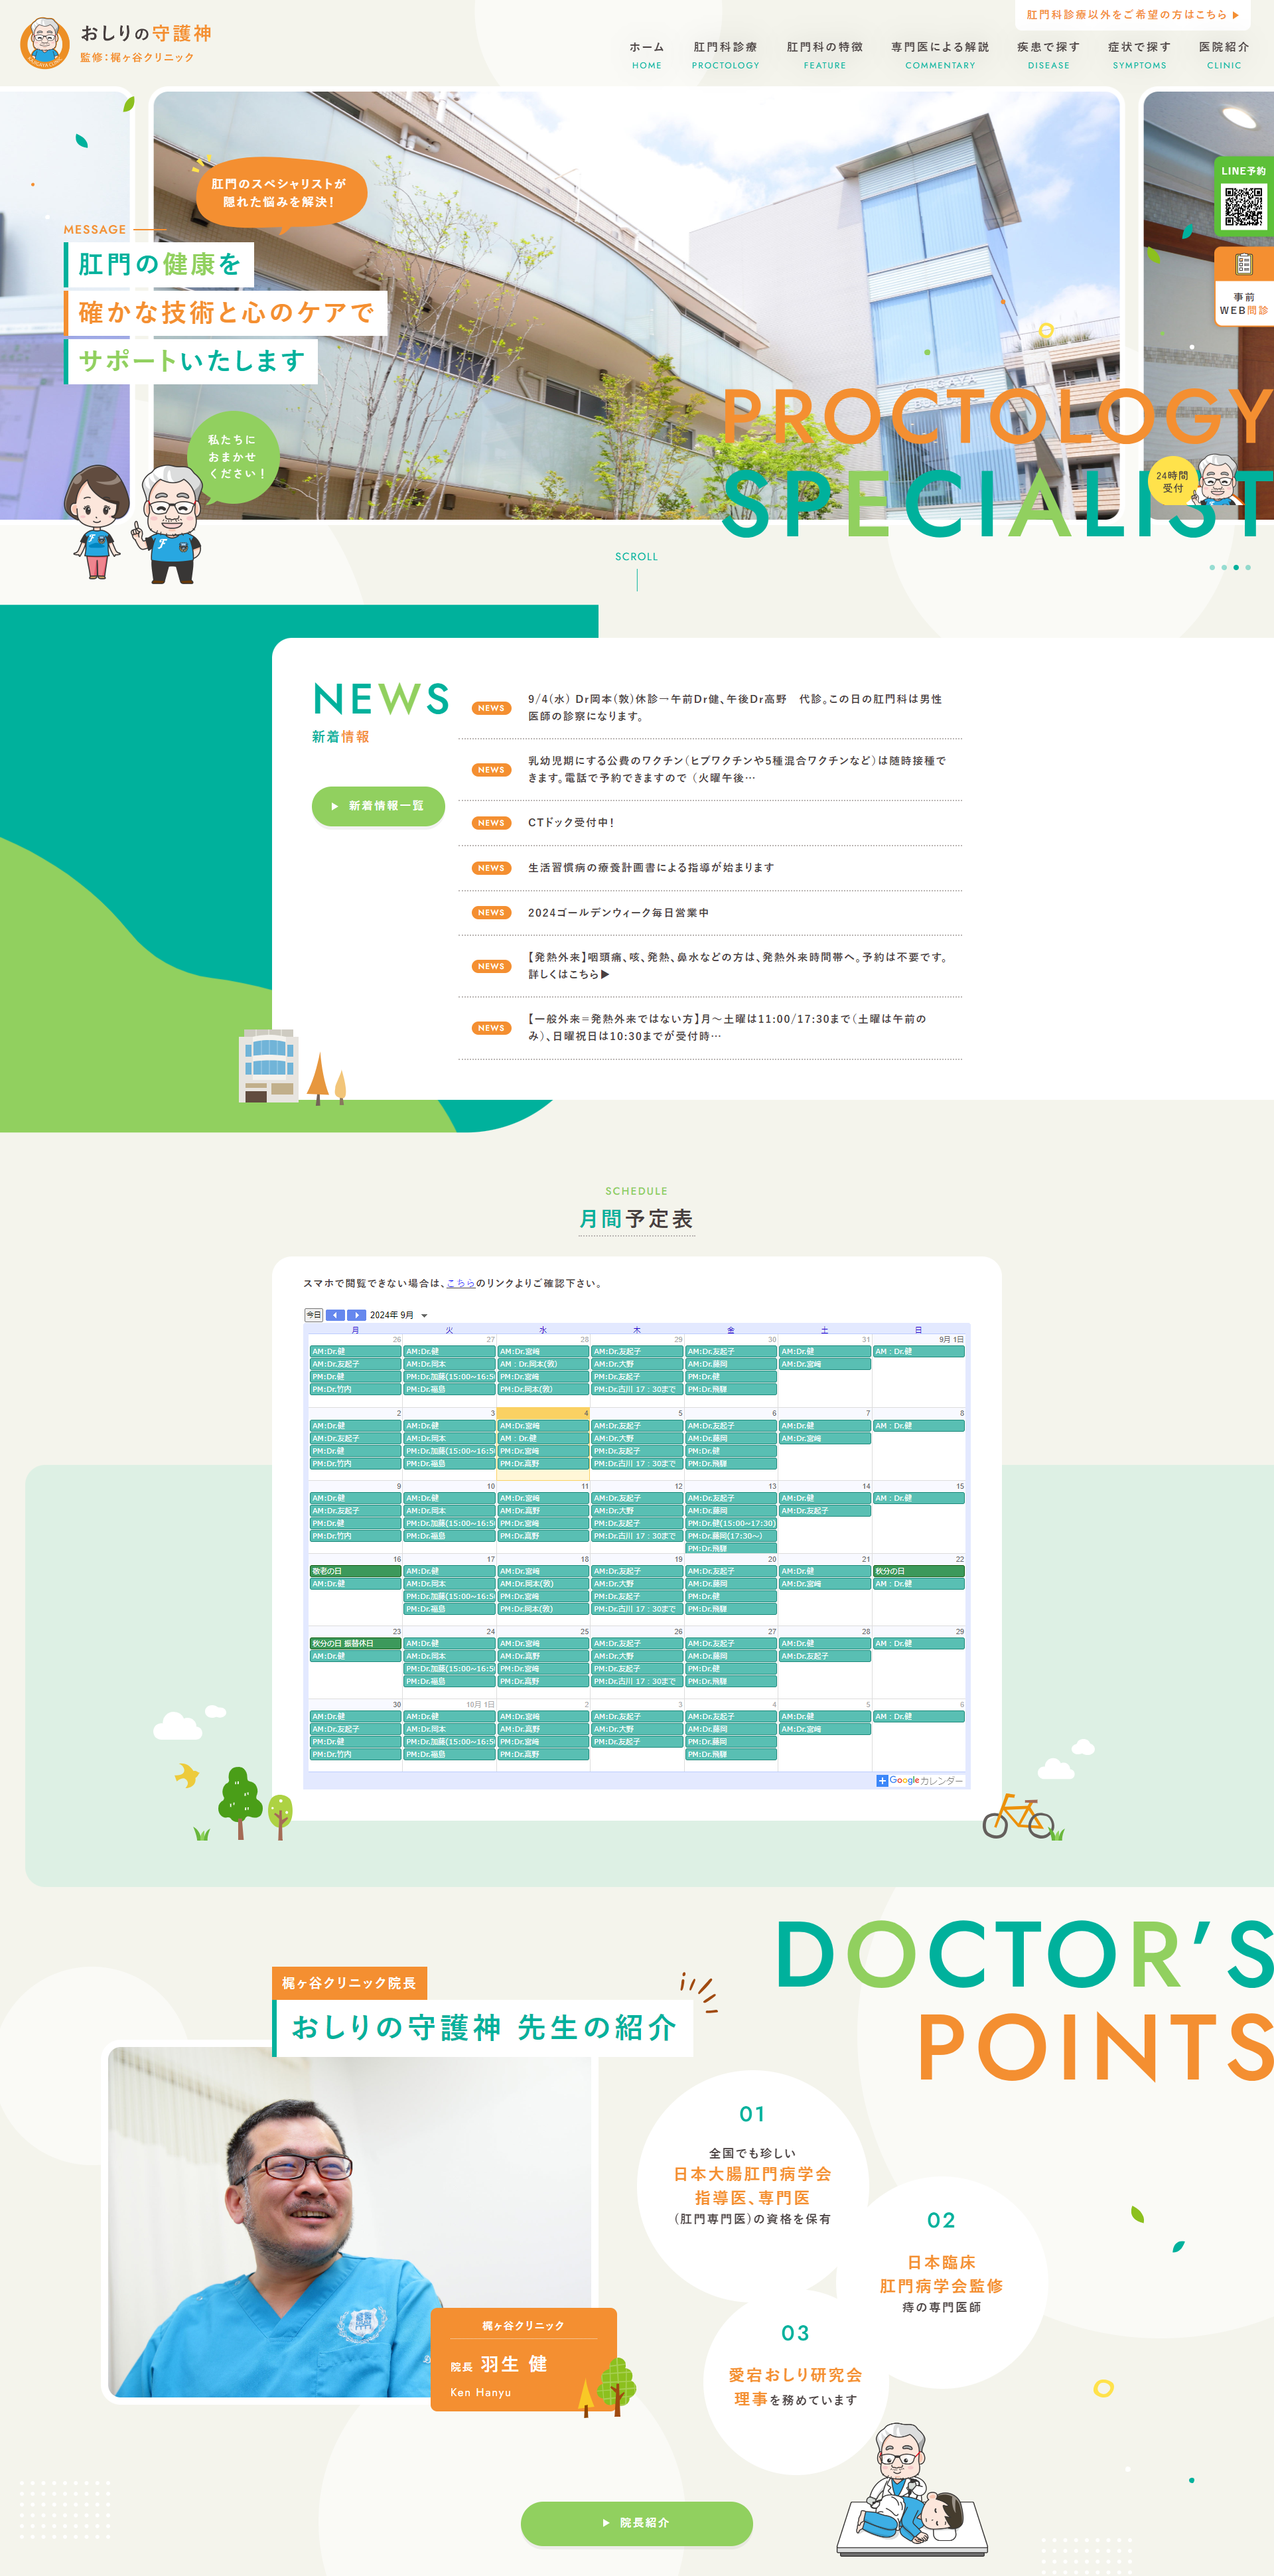The width and height of the screenshot is (1274, 2576).
Task: Go to next month in calendar
Action: tap(356, 1315)
